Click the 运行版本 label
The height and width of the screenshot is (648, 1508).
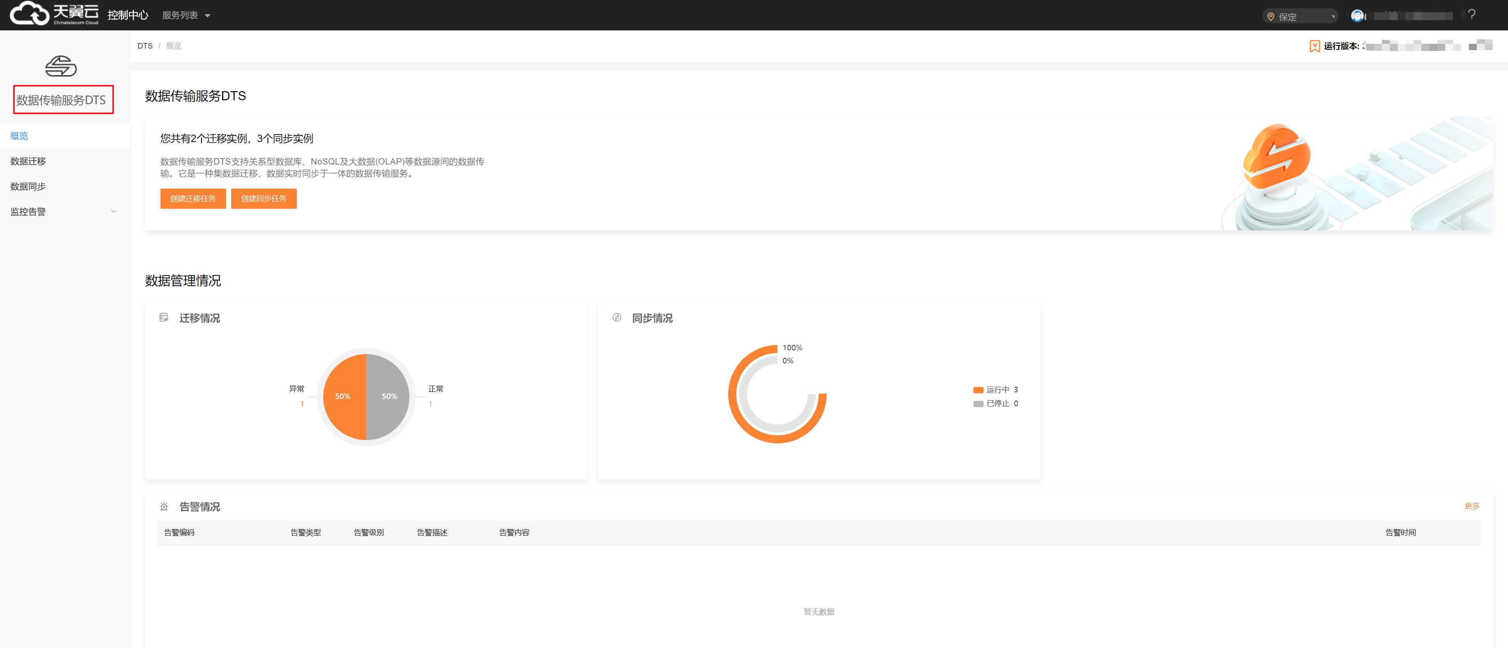click(x=1341, y=46)
